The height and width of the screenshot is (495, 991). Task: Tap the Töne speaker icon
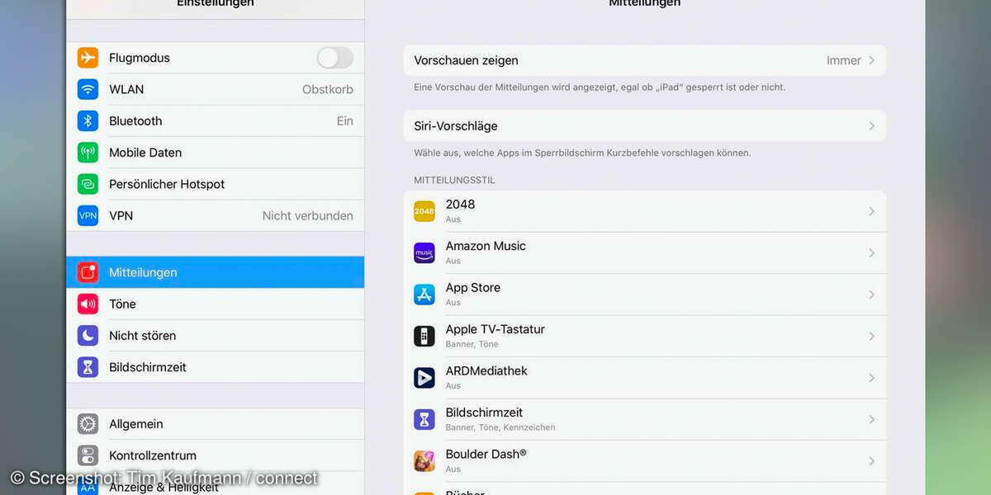click(88, 304)
